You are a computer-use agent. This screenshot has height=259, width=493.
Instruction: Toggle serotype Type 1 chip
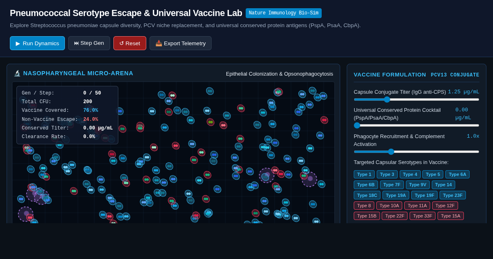point(364,174)
